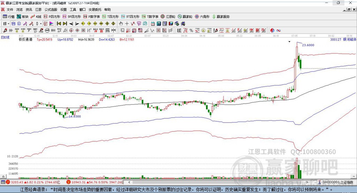Click the first yellow diamond arrow icon
The height and width of the screenshot is (193, 357).
[x=83, y=23]
